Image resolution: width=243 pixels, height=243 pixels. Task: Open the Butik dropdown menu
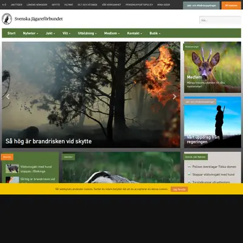pyautogui.click(x=155, y=33)
